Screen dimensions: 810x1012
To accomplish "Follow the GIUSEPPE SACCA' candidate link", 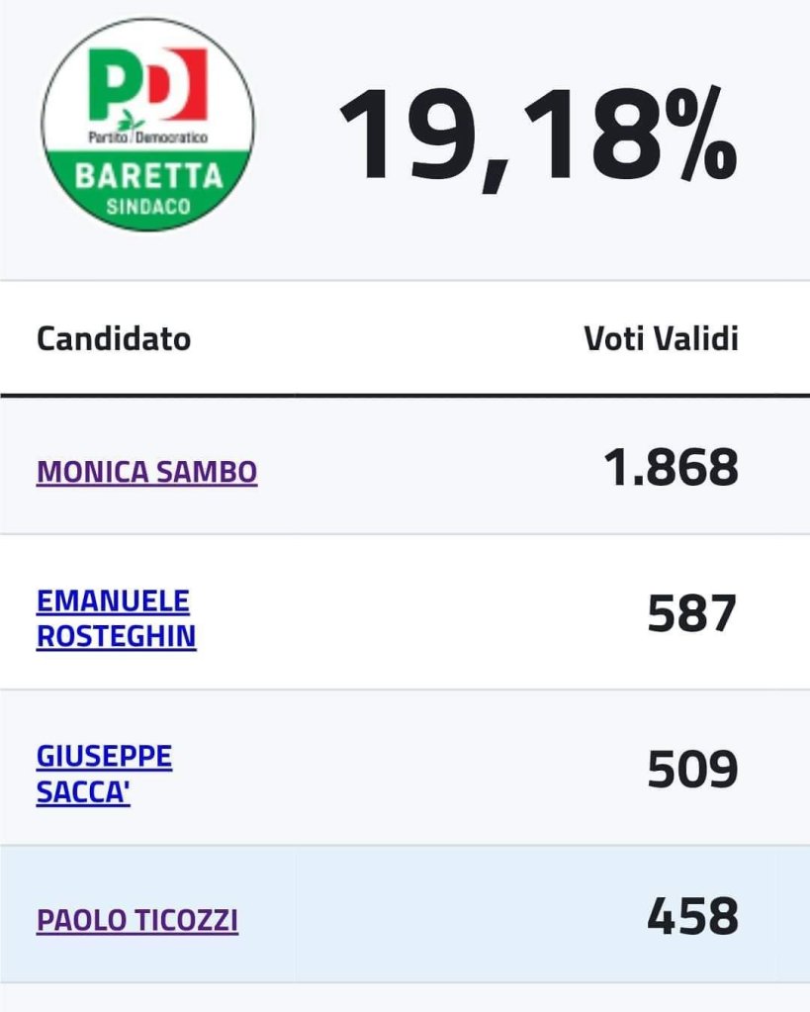I will pos(104,775).
